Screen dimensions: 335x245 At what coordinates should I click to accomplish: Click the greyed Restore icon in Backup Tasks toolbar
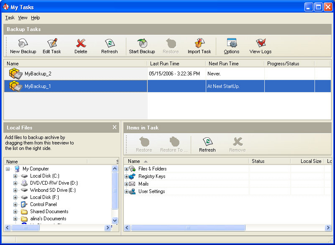(x=171, y=43)
